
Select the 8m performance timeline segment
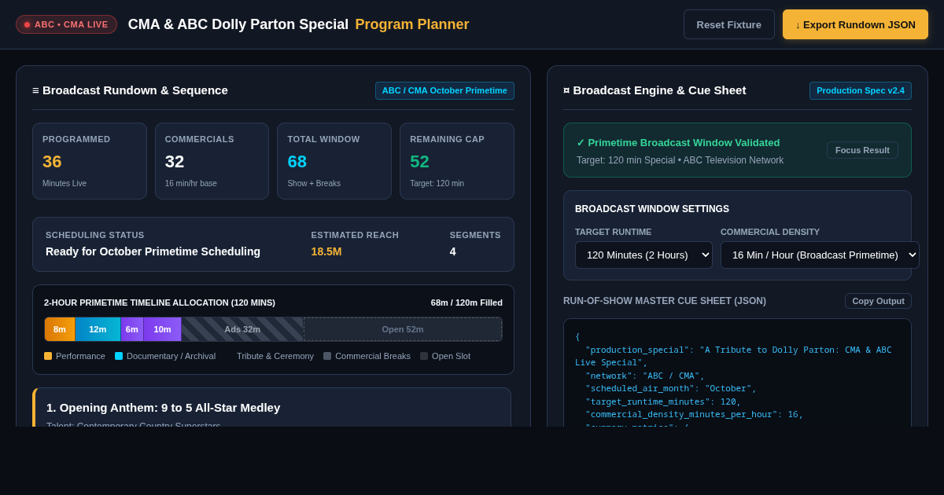(x=60, y=329)
